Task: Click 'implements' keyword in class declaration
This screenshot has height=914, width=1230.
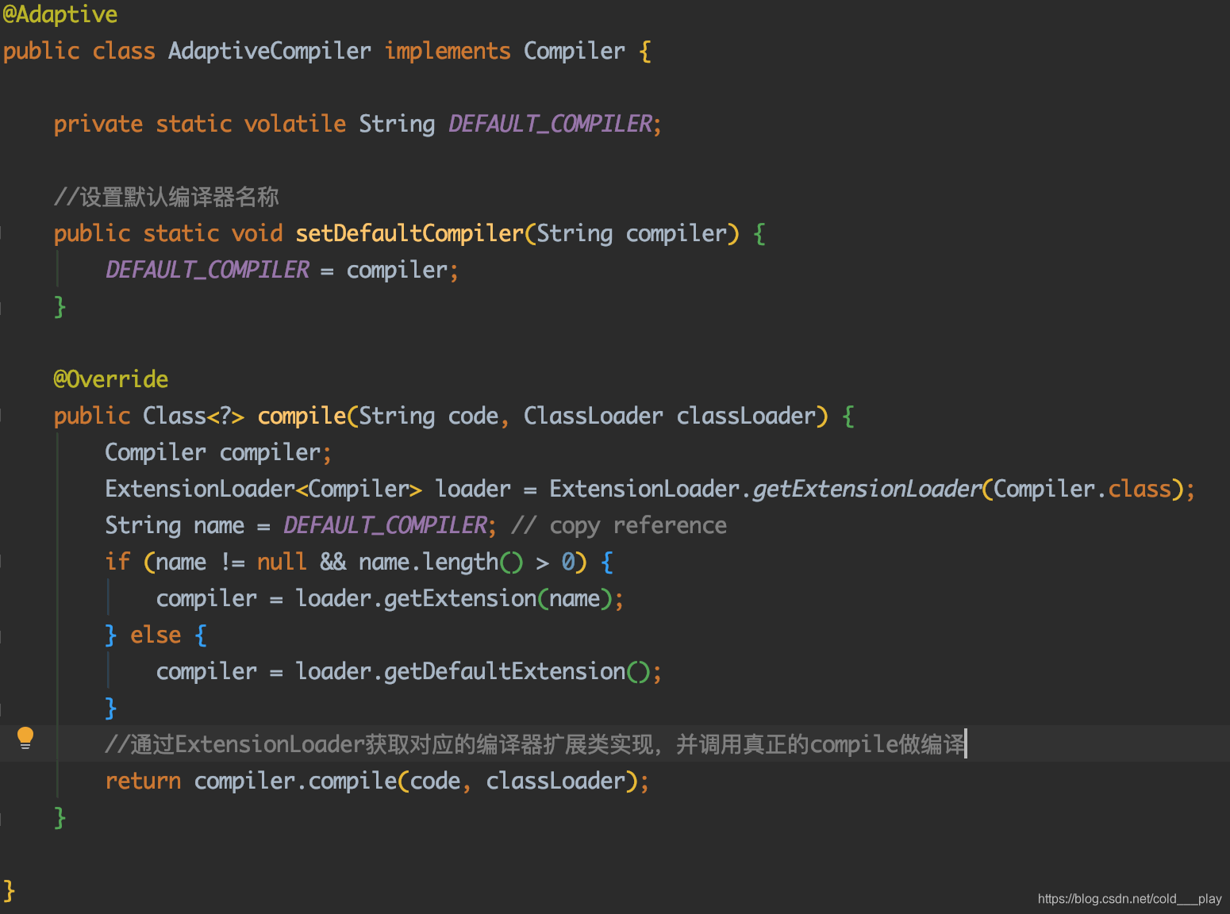Action: (448, 51)
